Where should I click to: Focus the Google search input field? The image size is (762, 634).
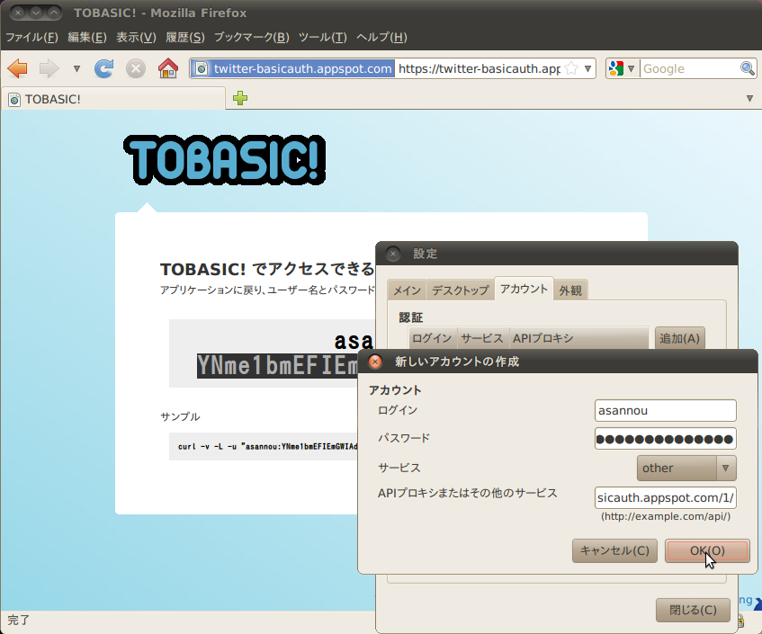pyautogui.click(x=689, y=69)
